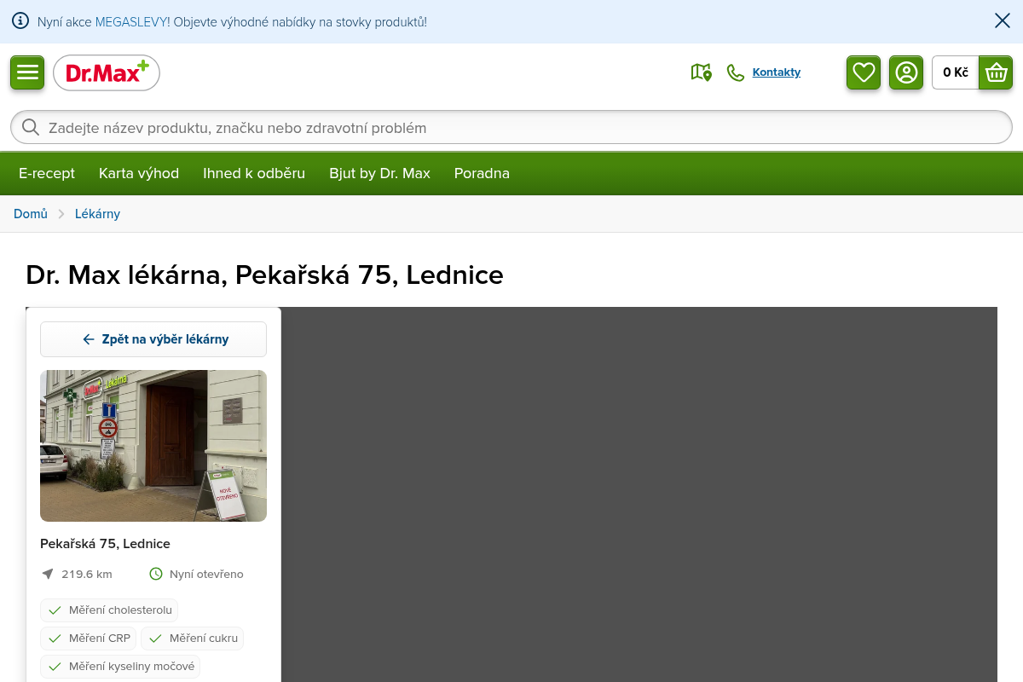The width and height of the screenshot is (1023, 682).
Task: Click the page heading Dr. Max lékárna
Action: tap(264, 275)
